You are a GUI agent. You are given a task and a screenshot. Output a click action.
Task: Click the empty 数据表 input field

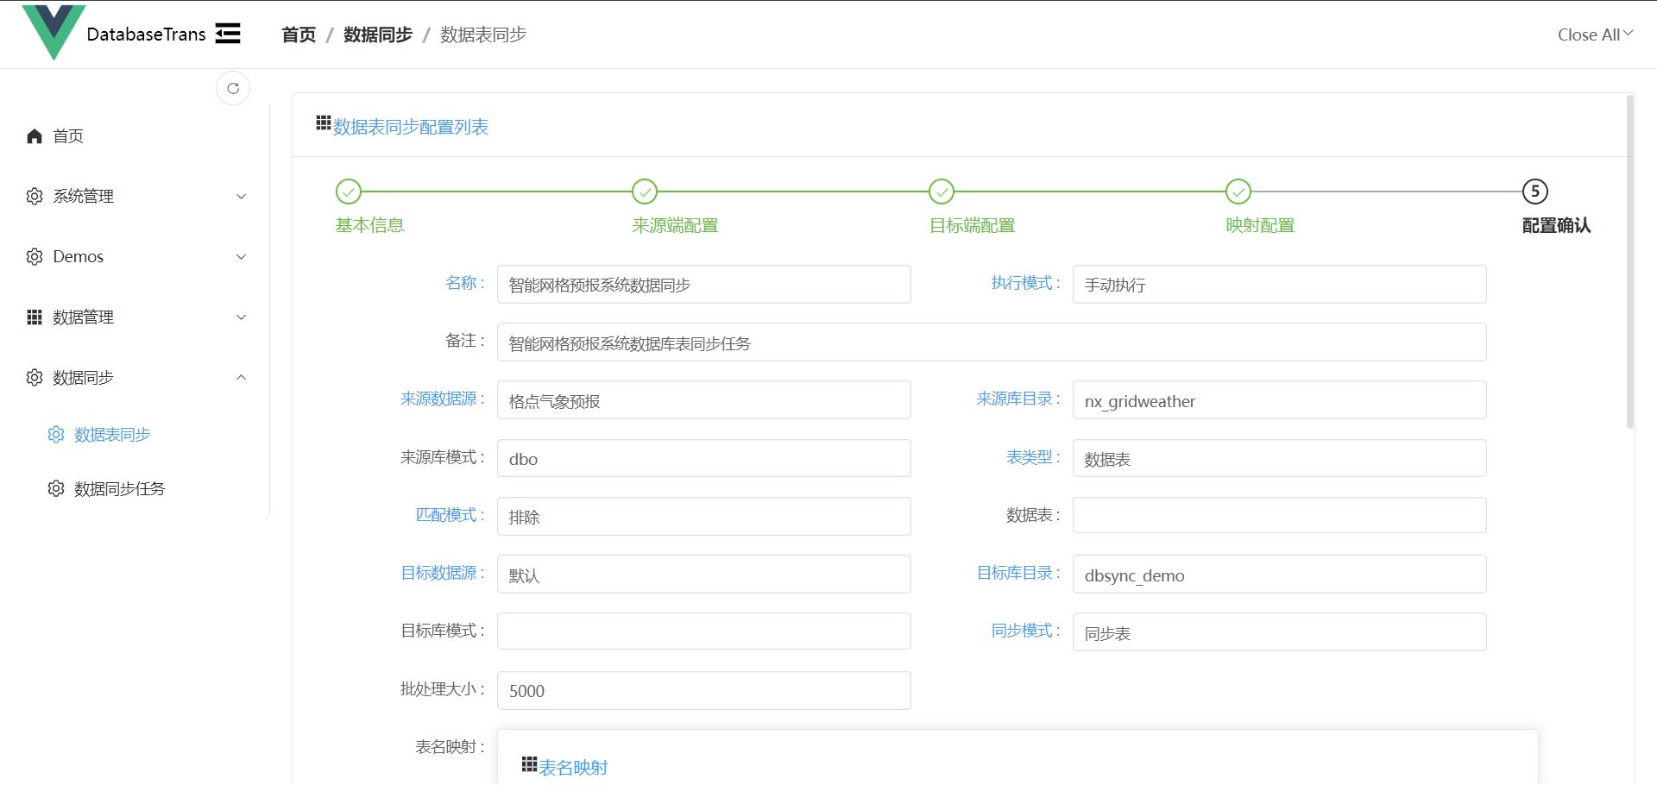[1280, 515]
